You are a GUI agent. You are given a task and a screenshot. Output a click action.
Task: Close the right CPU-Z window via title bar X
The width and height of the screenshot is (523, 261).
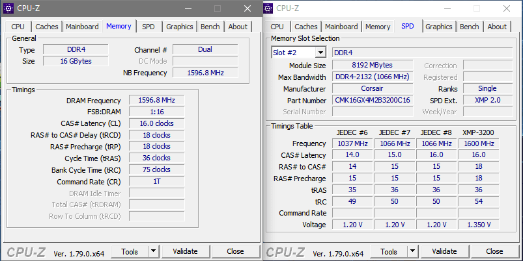click(507, 8)
